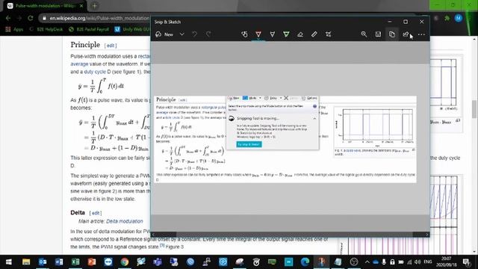Select the Ruler tool
478x269 pixels.
314,34
